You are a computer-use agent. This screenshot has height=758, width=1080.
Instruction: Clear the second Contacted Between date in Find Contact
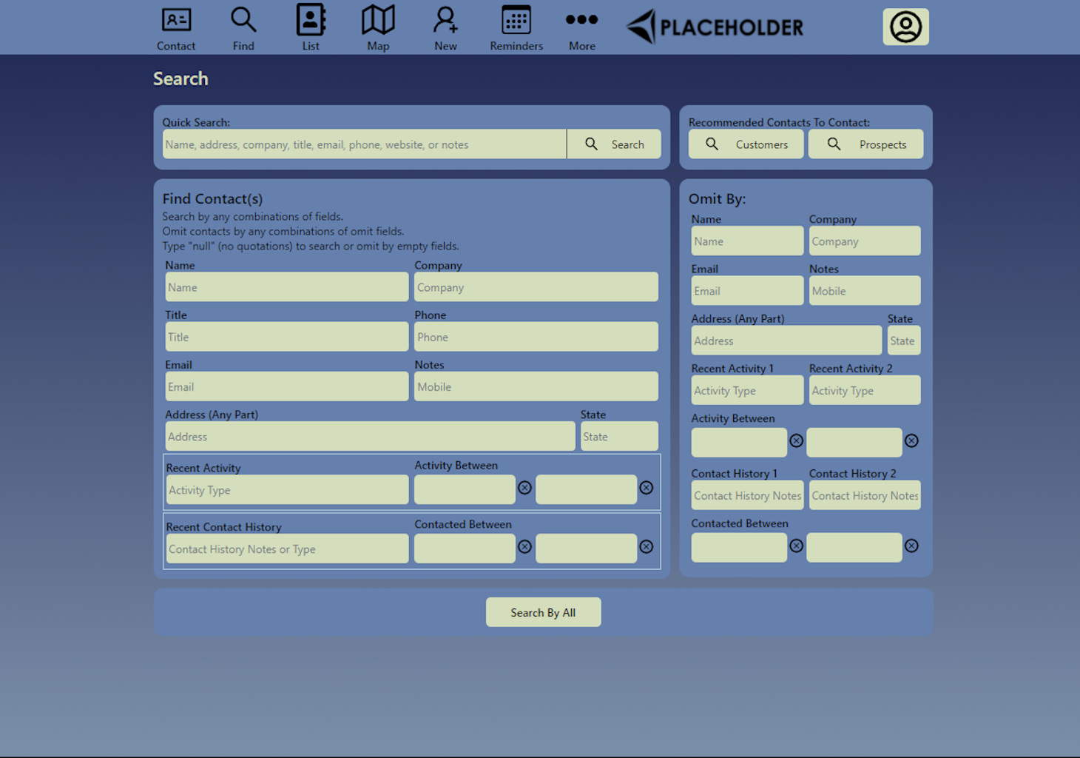click(x=646, y=547)
